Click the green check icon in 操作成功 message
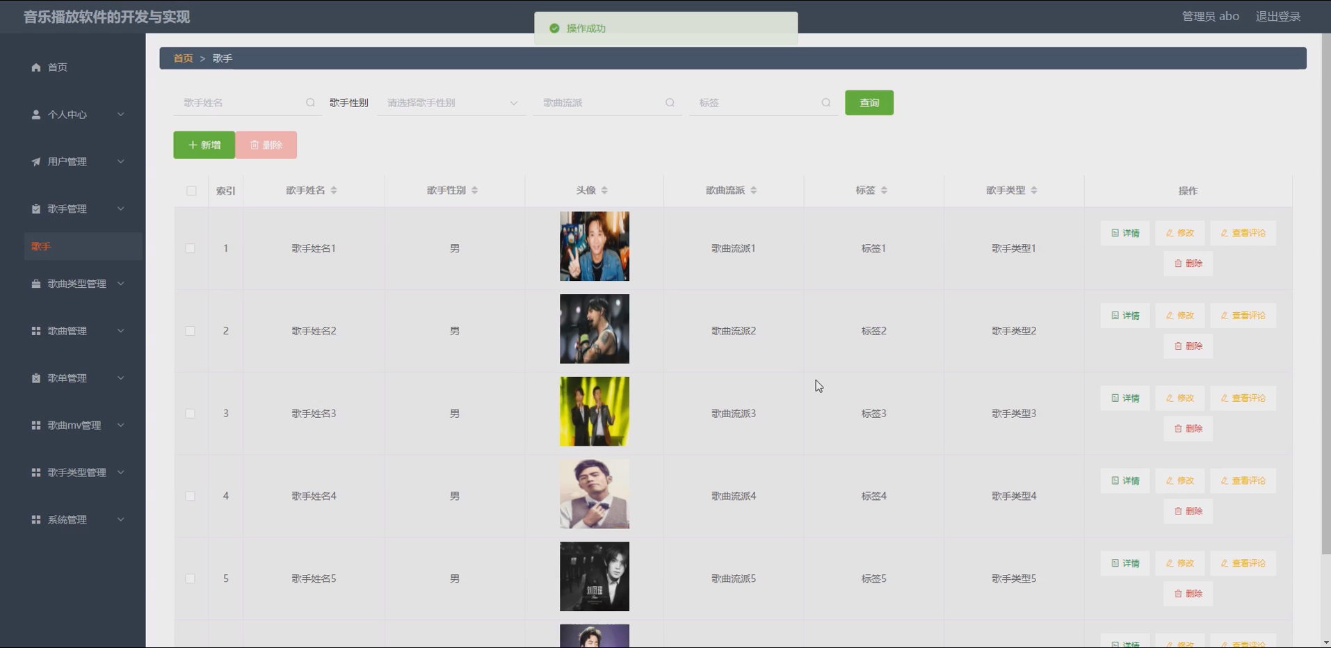The image size is (1331, 648). tap(554, 29)
